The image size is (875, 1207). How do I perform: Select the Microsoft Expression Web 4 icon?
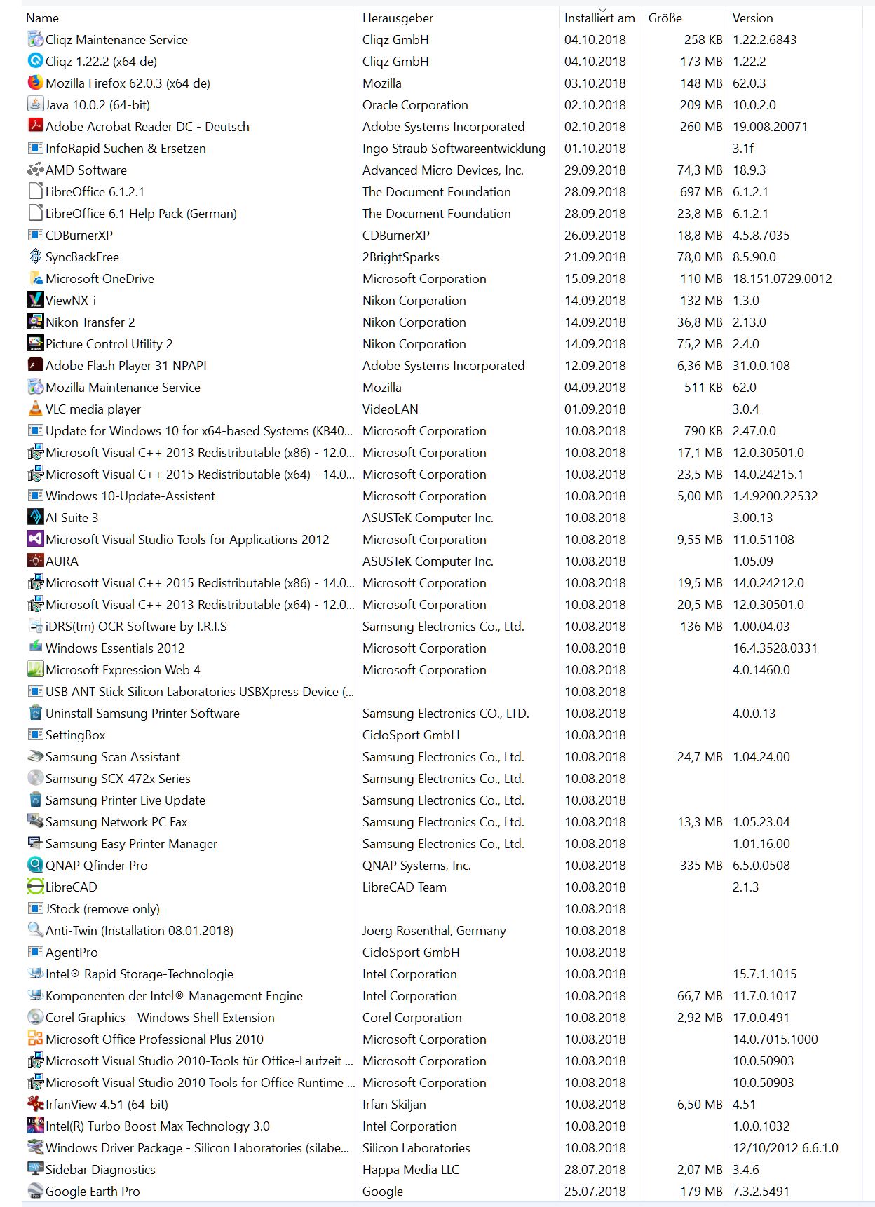point(35,669)
